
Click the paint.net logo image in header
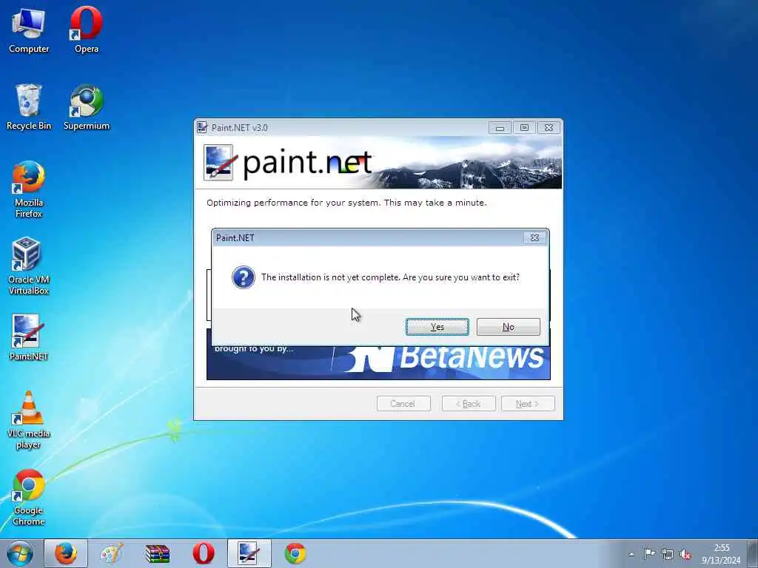pos(288,162)
